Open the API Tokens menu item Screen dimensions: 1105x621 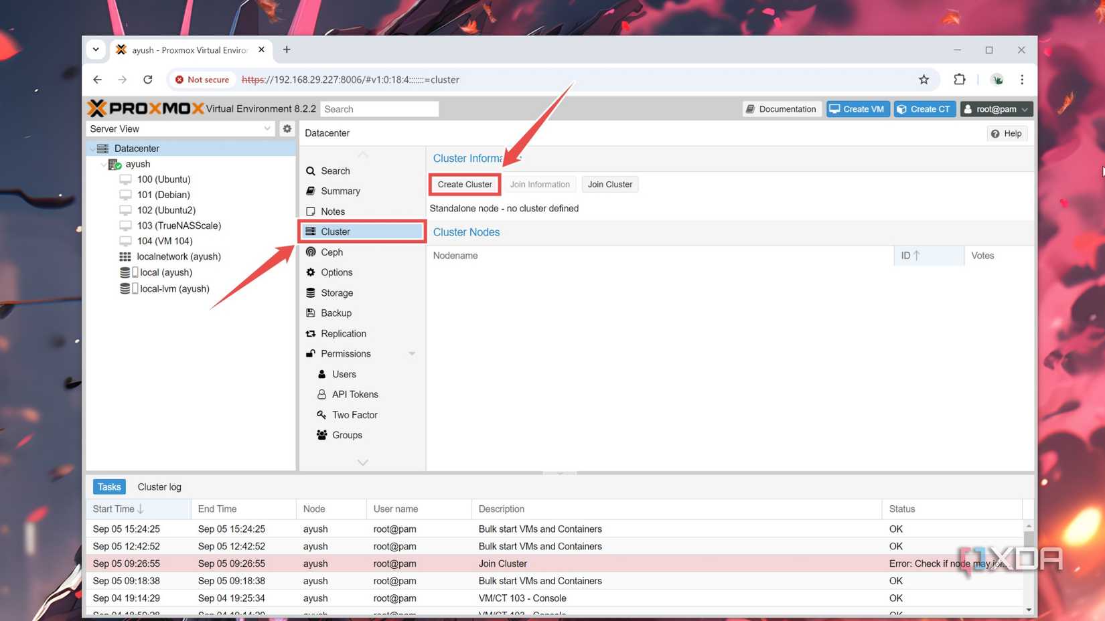click(362, 394)
